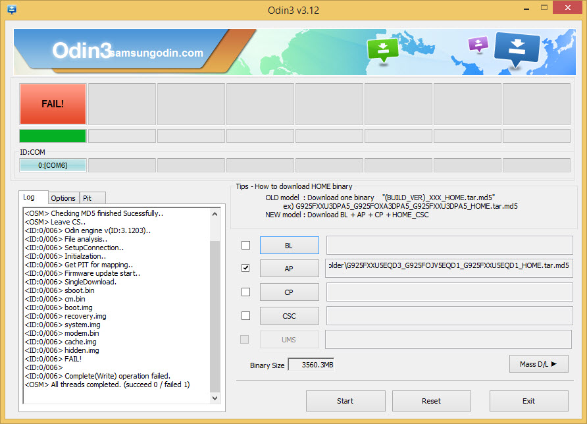Click the log scrollbar up arrow
Screen dimensions: 587x424
click(x=215, y=214)
